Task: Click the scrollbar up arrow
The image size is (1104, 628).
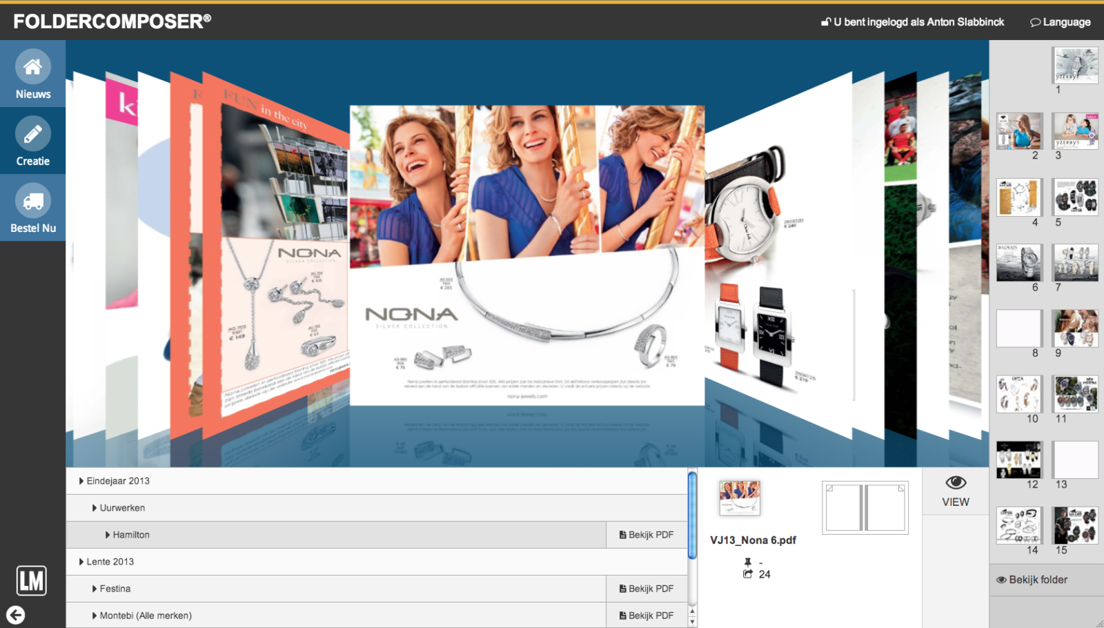Action: pos(692,611)
